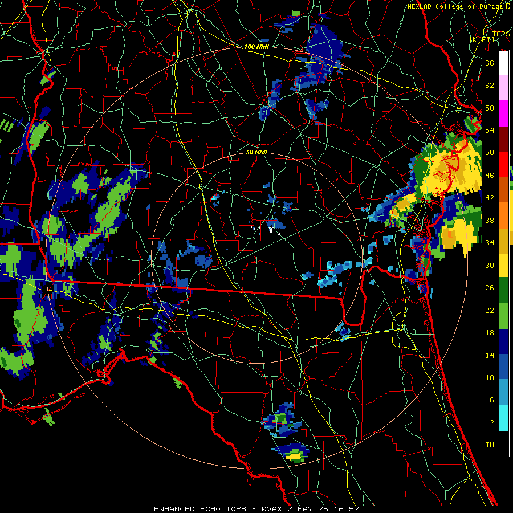Click the light green legend swatch
513x513 pixels.
tap(503, 316)
